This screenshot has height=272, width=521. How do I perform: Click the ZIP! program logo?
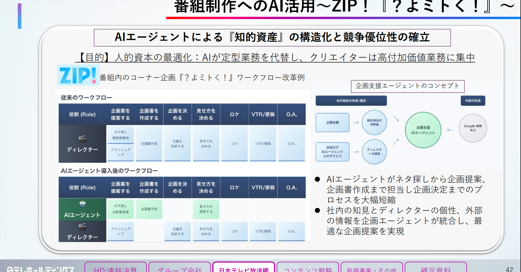[78, 75]
